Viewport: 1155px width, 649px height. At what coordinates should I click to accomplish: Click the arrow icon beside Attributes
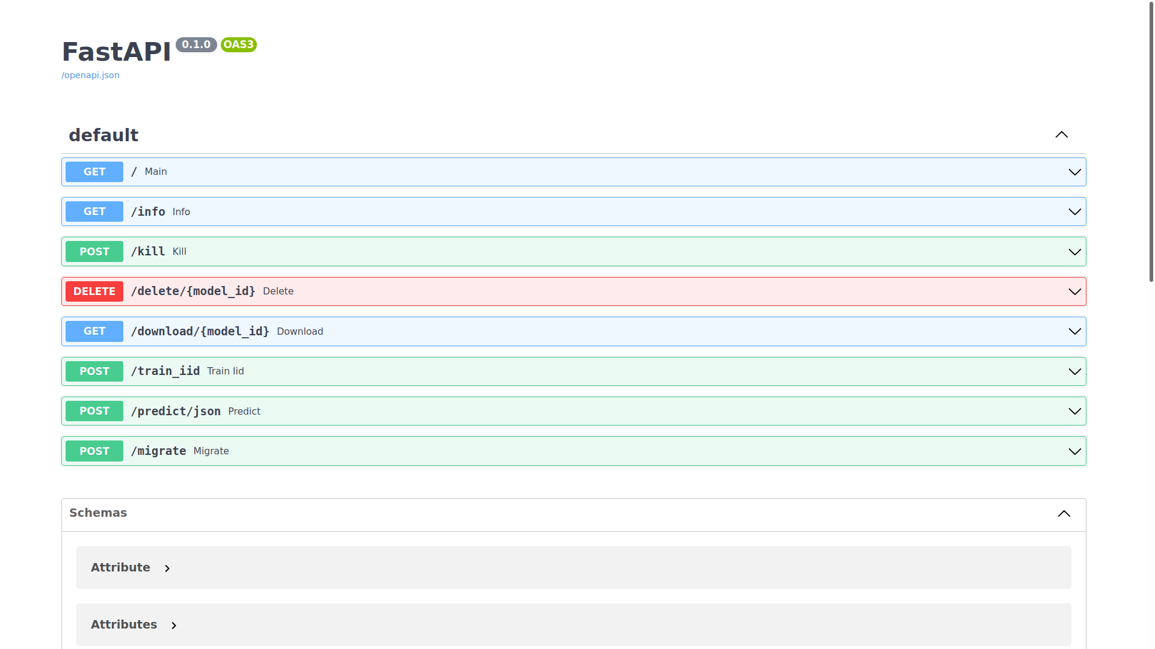point(174,626)
